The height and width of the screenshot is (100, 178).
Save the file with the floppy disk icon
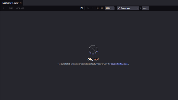point(81,8)
